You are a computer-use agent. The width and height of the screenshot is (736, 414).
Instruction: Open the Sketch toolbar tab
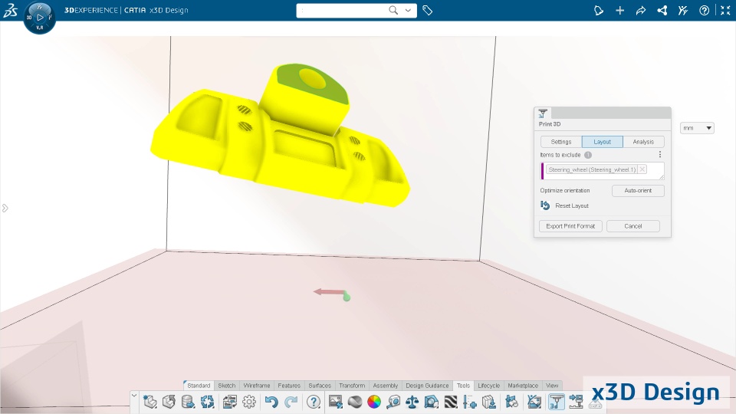(227, 386)
